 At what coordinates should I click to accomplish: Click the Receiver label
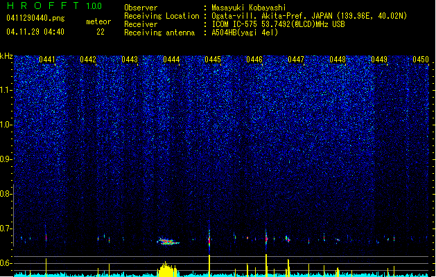pyautogui.click(x=141, y=24)
